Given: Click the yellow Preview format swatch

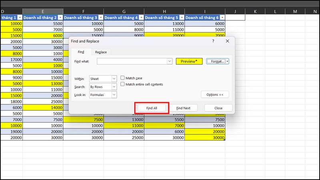Looking at the screenshot, I should click(189, 61).
